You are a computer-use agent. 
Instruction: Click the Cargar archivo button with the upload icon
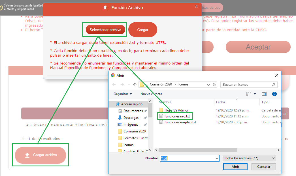click(x=41, y=155)
